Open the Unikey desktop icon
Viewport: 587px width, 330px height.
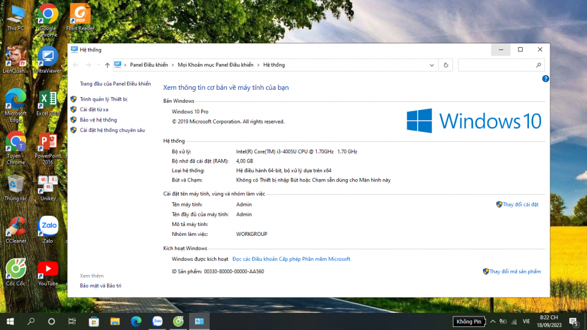(48, 187)
